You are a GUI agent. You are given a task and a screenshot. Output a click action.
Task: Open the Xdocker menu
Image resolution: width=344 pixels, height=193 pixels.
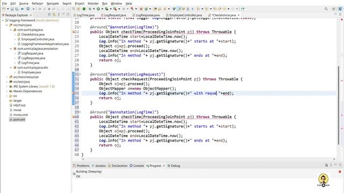[93, 4]
